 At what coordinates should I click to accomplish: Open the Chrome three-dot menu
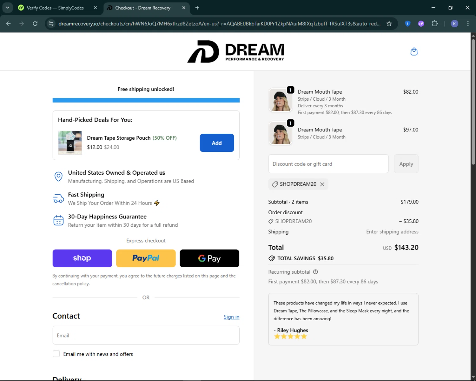tap(468, 23)
